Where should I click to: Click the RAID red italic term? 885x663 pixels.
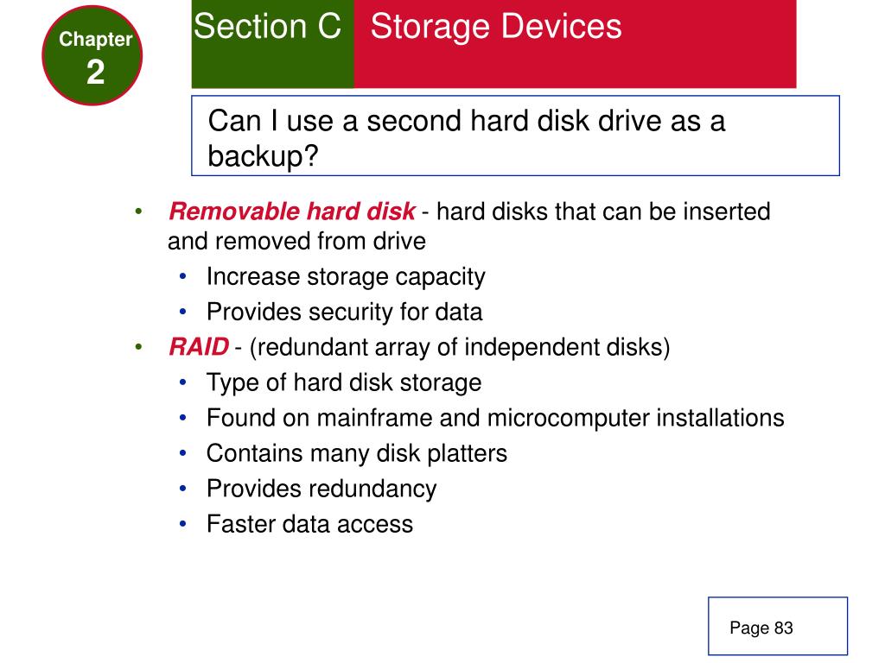199,347
